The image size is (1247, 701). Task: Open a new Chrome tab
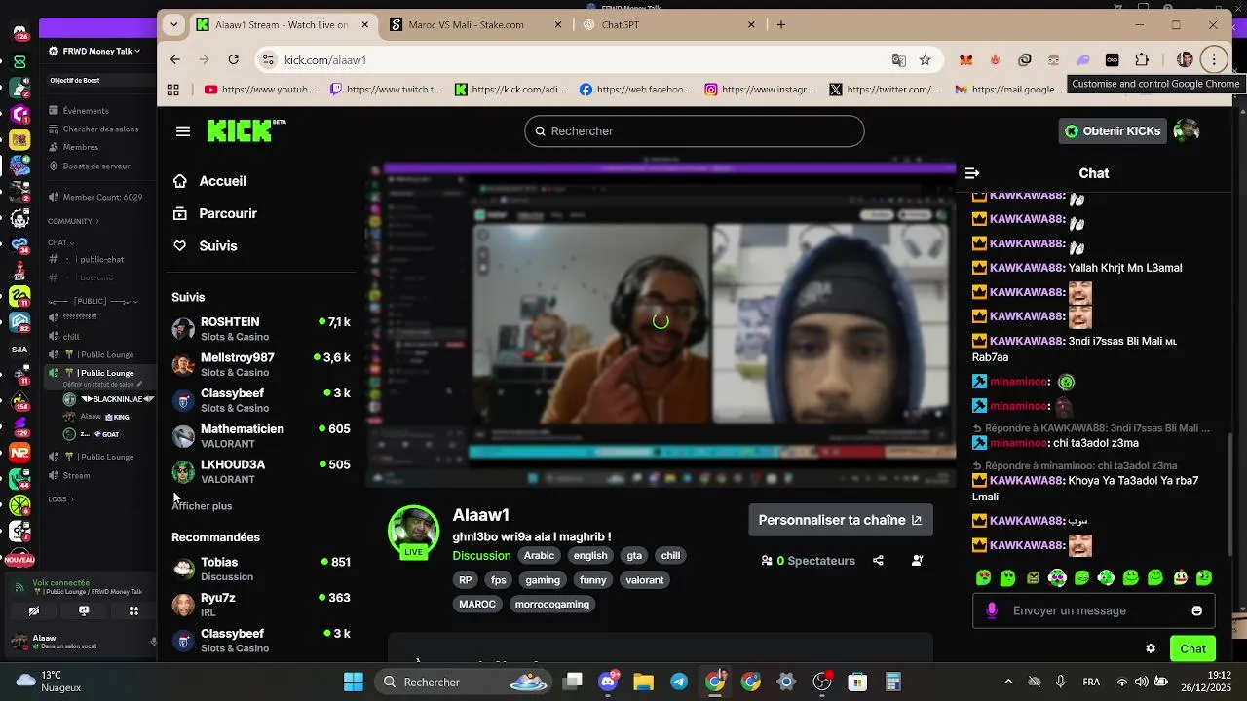coord(781,24)
